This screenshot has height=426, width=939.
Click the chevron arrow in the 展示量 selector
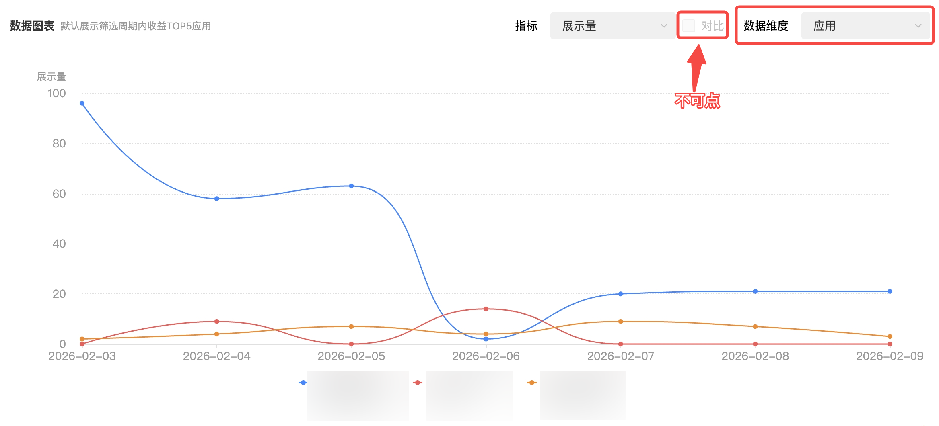664,26
